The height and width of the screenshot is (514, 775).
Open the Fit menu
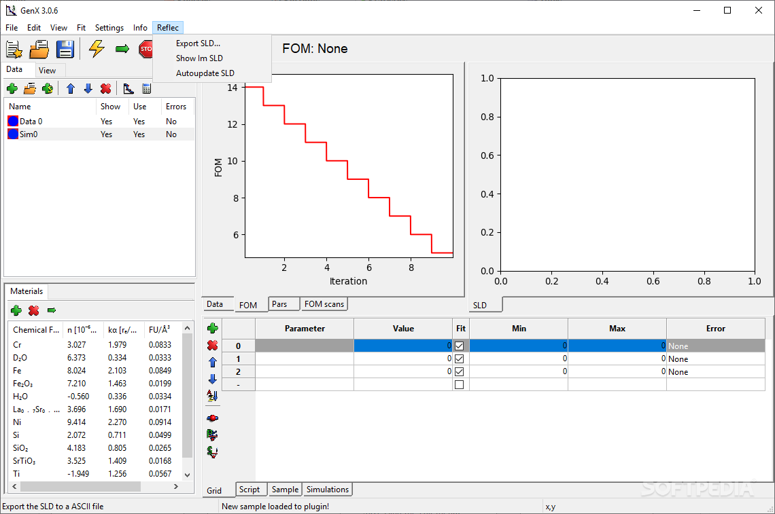click(x=81, y=28)
